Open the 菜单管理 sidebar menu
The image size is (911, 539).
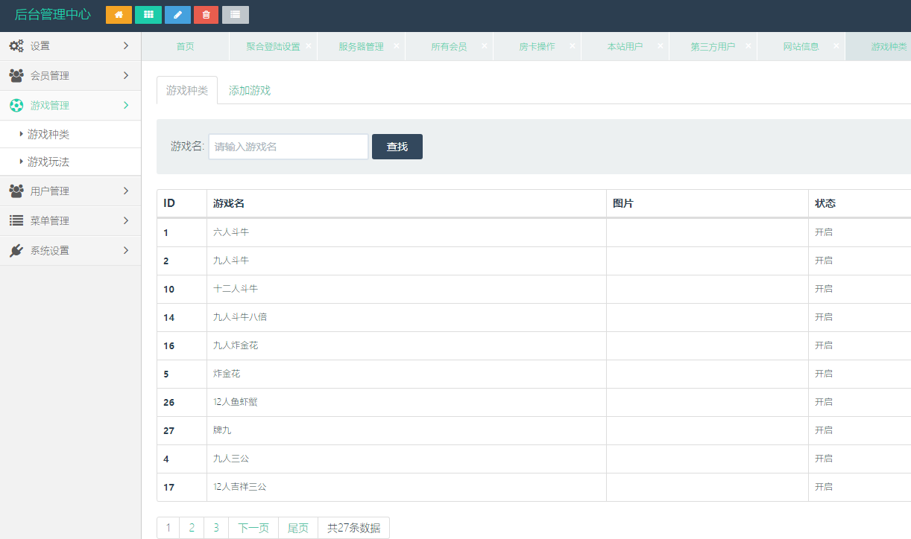click(x=70, y=221)
